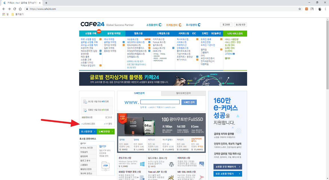Click the 이미지호스팅 picture icon
Image resolution: width=329 pixels, height=180 pixels.
pyautogui.click(x=201, y=164)
